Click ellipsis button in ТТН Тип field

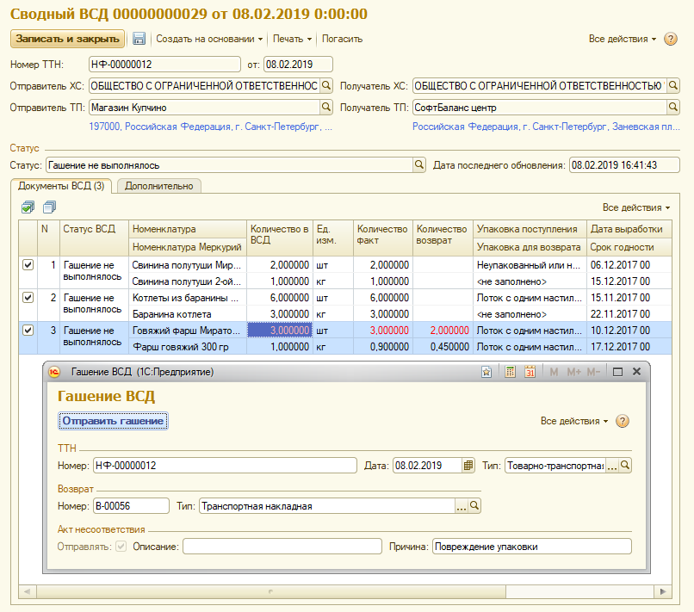tap(612, 466)
